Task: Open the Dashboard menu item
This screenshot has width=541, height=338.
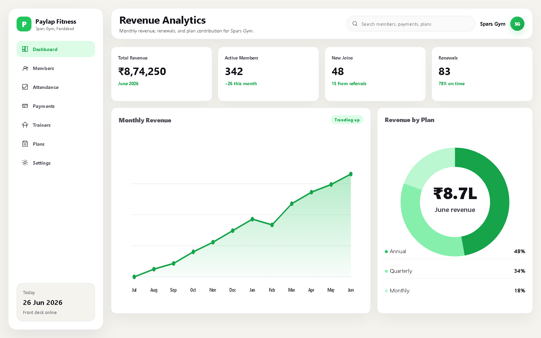Action: [x=56, y=49]
